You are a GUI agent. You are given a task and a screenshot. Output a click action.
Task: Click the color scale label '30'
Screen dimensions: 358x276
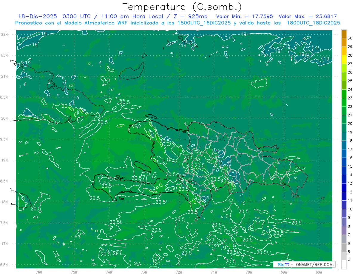point(350,38)
